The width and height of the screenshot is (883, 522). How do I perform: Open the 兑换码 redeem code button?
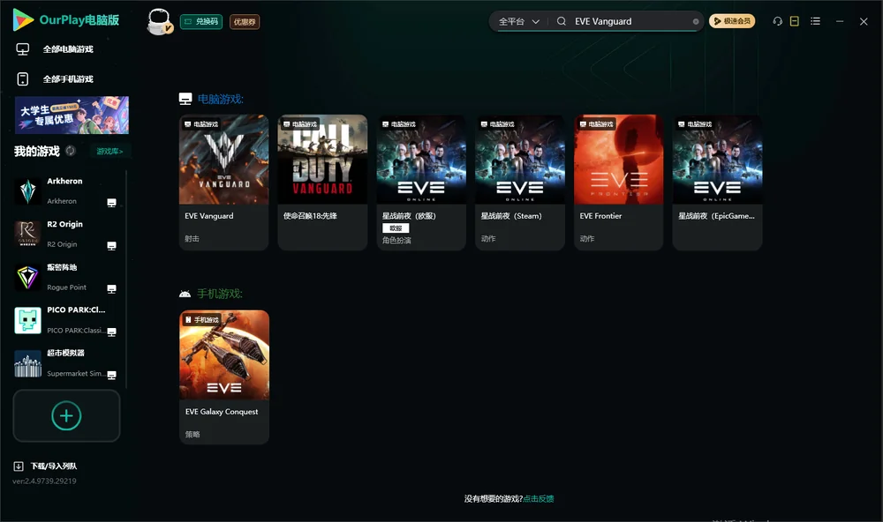[201, 21]
